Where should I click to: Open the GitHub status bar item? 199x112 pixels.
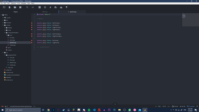click(x=175, y=107)
